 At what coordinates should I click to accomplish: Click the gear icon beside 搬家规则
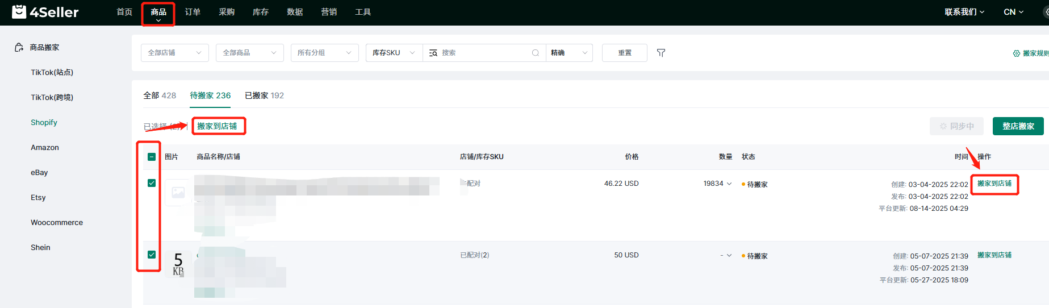click(1016, 53)
